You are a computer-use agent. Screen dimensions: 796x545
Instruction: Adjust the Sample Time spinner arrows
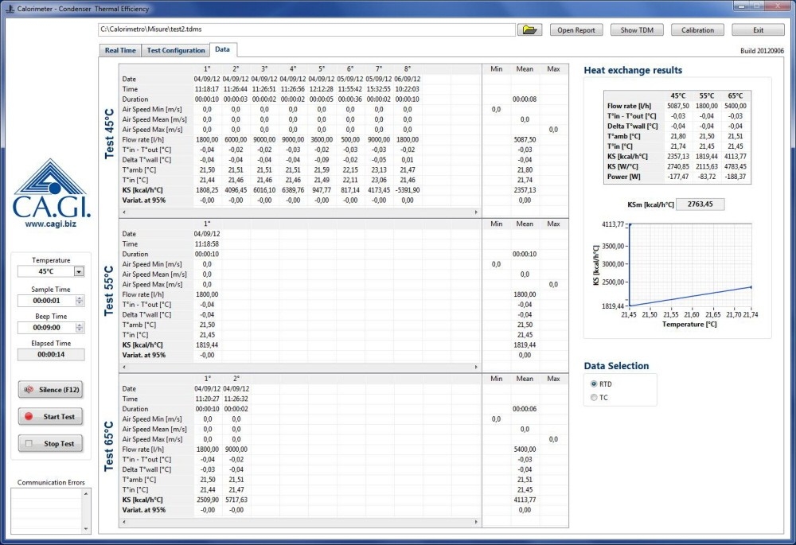point(80,301)
